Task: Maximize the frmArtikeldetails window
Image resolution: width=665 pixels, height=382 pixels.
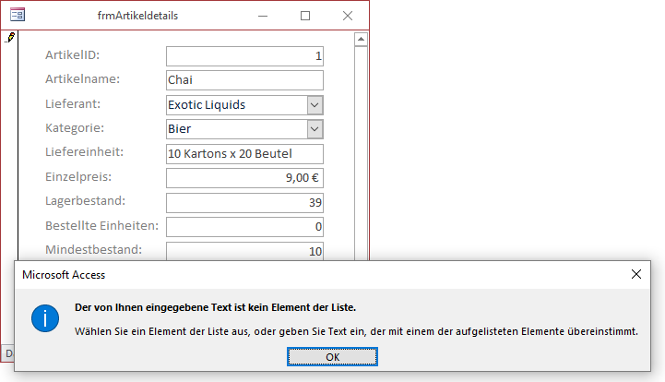Action: (x=305, y=16)
